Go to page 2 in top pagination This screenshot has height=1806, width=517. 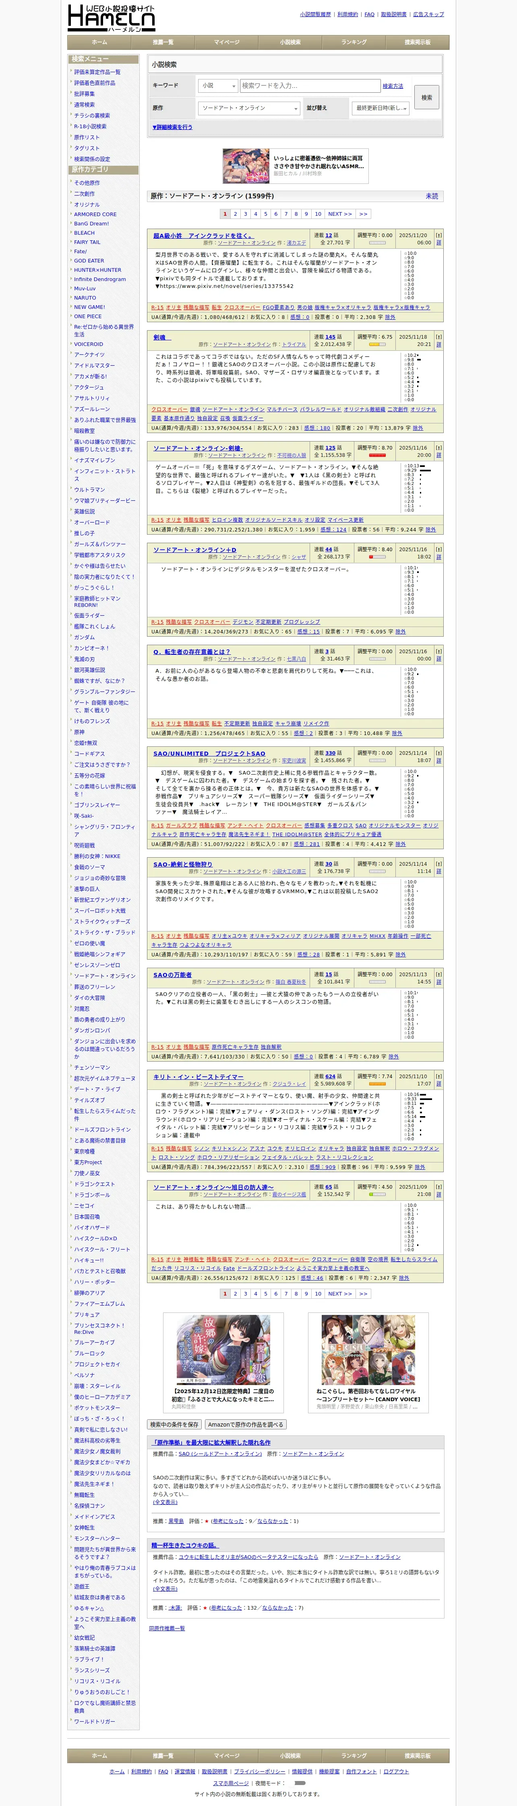click(x=236, y=214)
